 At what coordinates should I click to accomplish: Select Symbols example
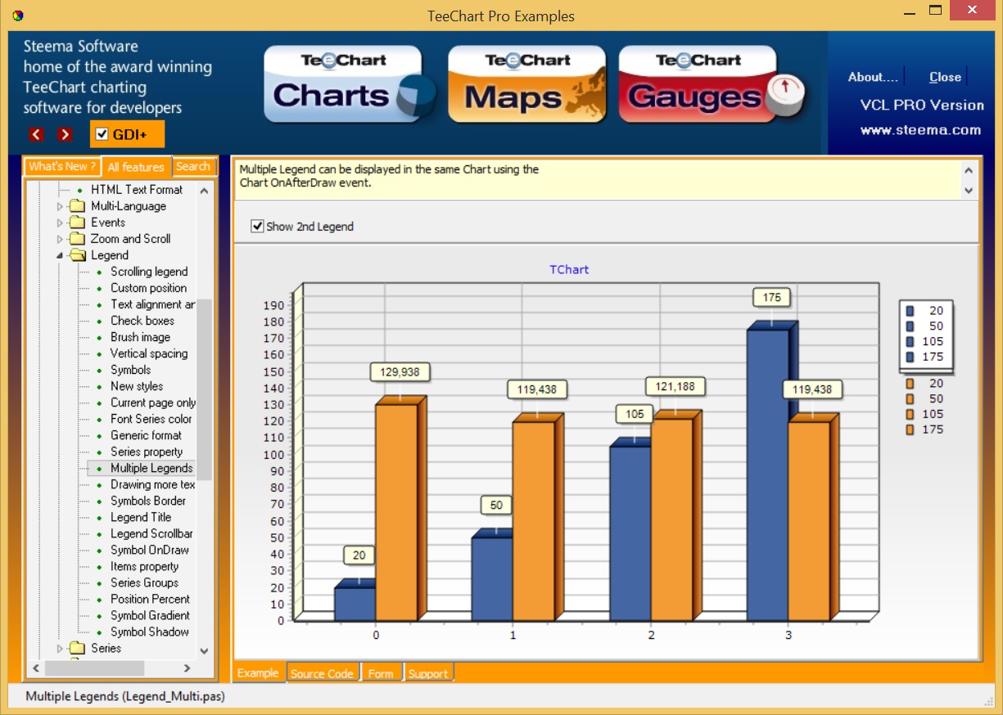point(130,370)
